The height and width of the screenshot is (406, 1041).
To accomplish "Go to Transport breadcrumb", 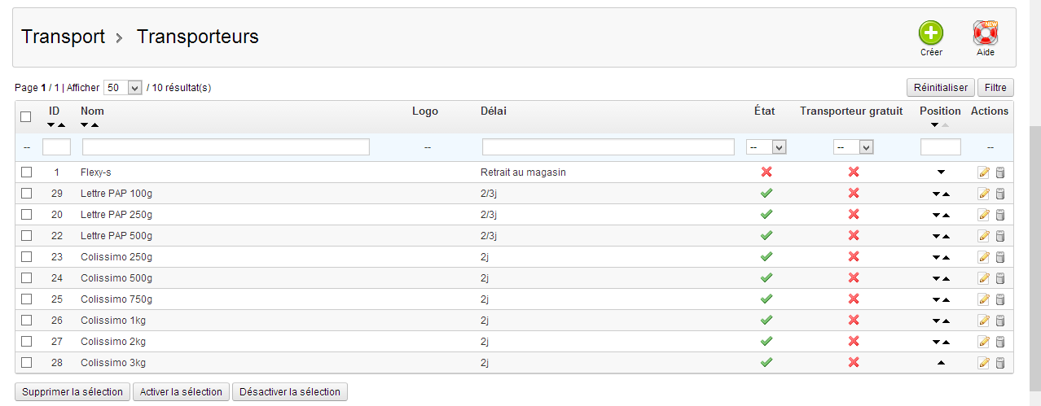I will [x=63, y=37].
